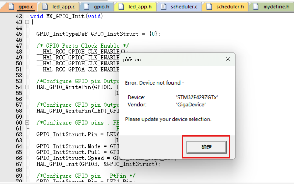294x184 pixels.
Task: Click the GPIO_InitStruct.Pin = LED6 line
Action: (x=78, y=135)
